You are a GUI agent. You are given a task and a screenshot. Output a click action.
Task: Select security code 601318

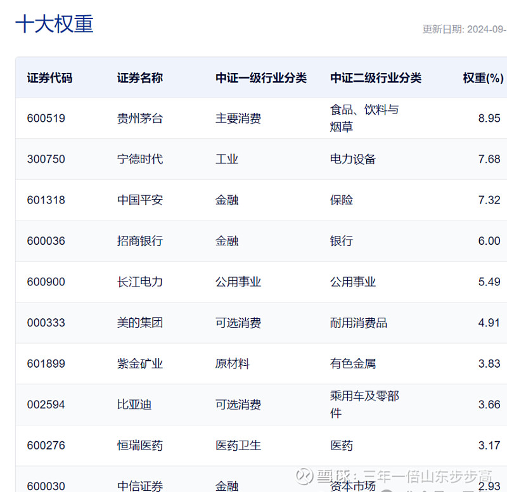pos(46,200)
